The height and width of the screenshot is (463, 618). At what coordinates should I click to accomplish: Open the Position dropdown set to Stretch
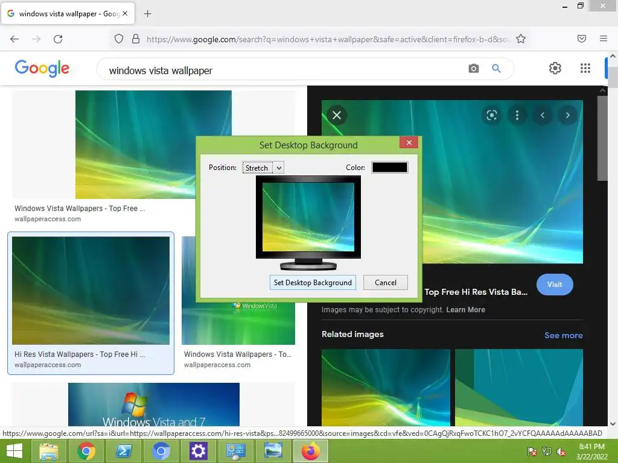(263, 168)
